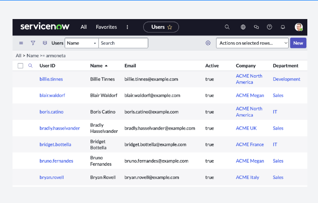This screenshot has height=203, width=318.
Task: Click the Name ascending sort arrow
Action: [x=106, y=66]
